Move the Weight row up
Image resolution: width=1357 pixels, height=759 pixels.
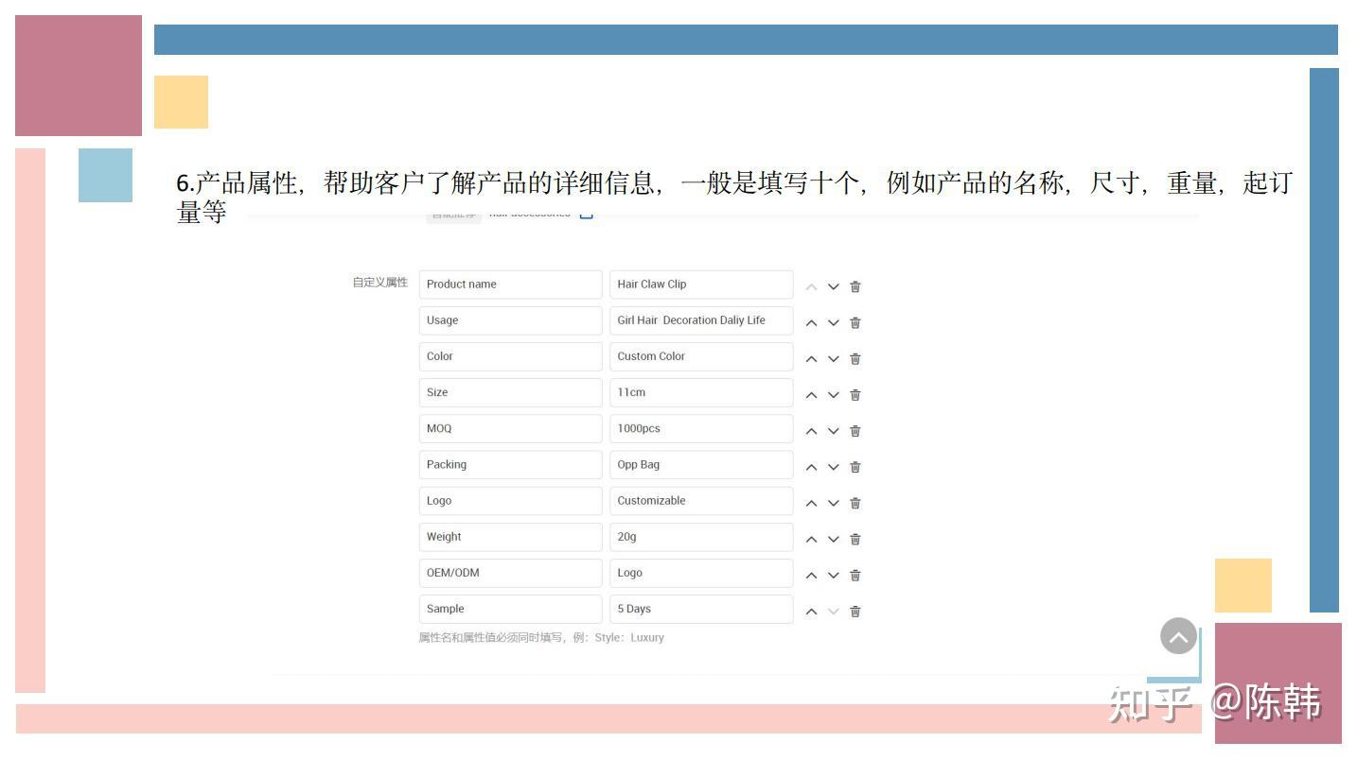click(x=811, y=539)
